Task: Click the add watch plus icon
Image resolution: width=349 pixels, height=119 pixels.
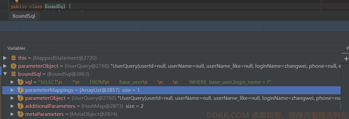Action: (346, 59)
